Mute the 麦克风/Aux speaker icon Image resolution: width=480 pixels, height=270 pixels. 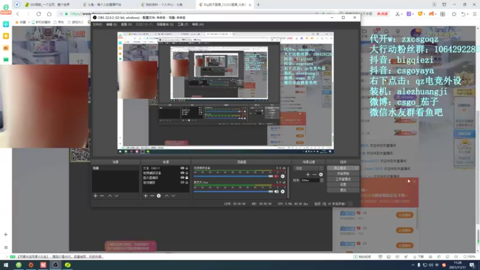277,191
